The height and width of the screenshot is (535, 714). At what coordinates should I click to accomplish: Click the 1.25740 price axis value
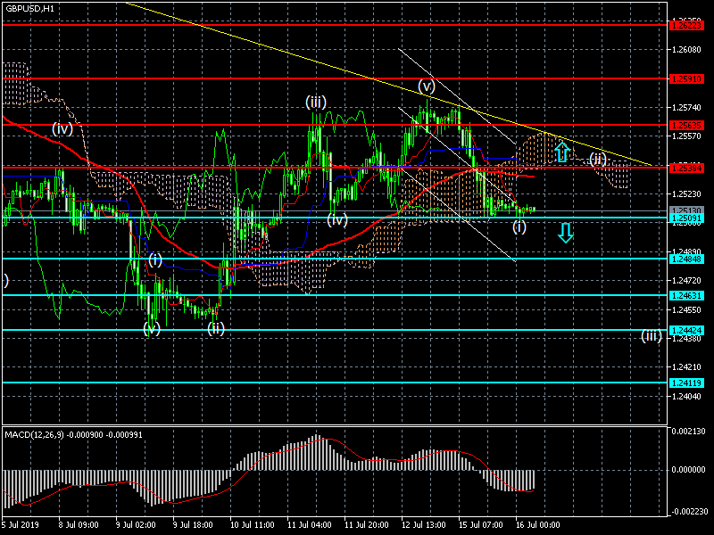tap(686, 108)
